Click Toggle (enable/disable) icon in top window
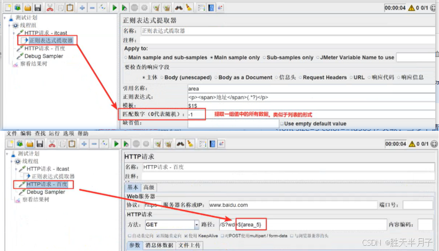 click(x=102, y=8)
